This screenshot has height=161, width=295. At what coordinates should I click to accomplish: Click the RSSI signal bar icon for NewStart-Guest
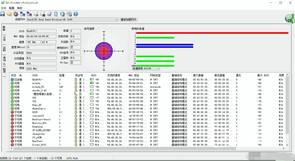coord(92,120)
